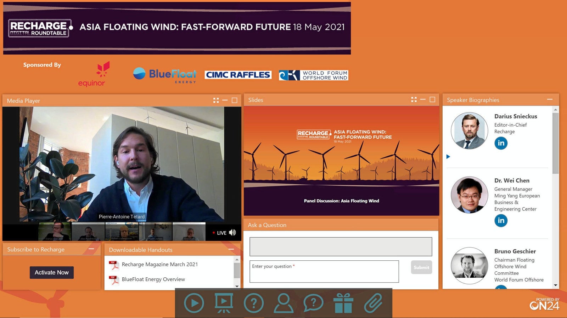Open the Media Player dock icon
The height and width of the screenshot is (318, 567).
coord(194,303)
